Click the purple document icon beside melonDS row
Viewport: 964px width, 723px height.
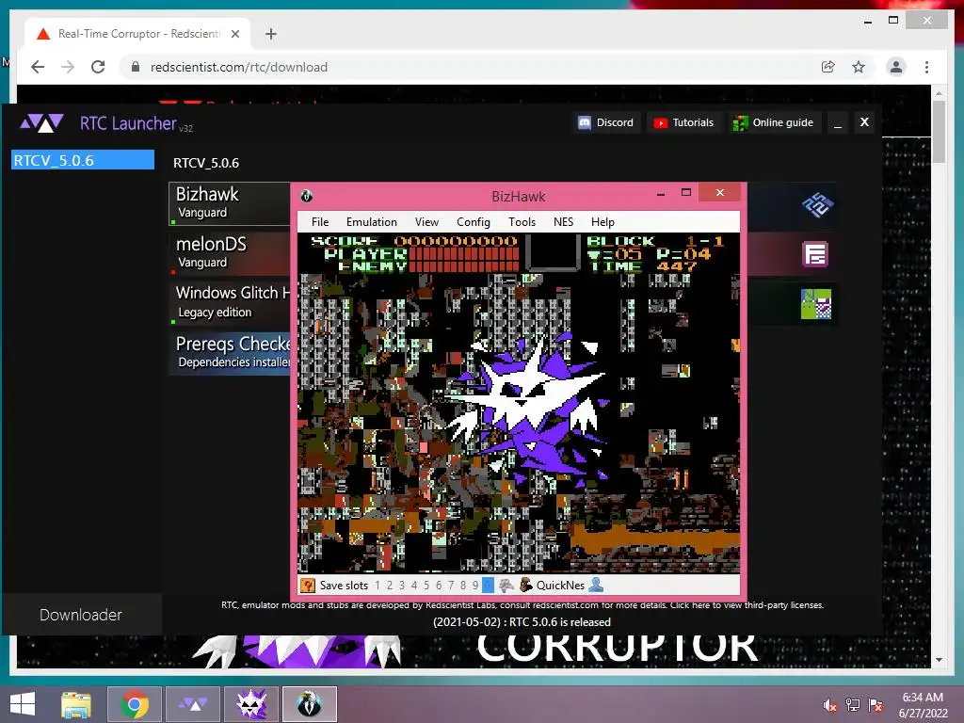point(816,254)
